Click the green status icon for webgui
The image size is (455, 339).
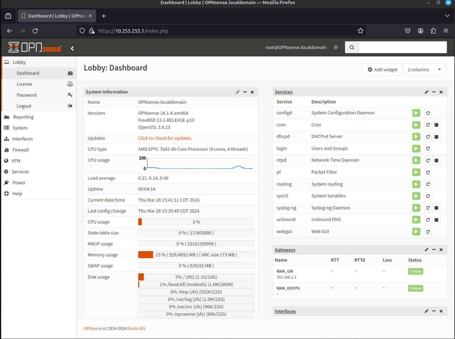(x=416, y=232)
